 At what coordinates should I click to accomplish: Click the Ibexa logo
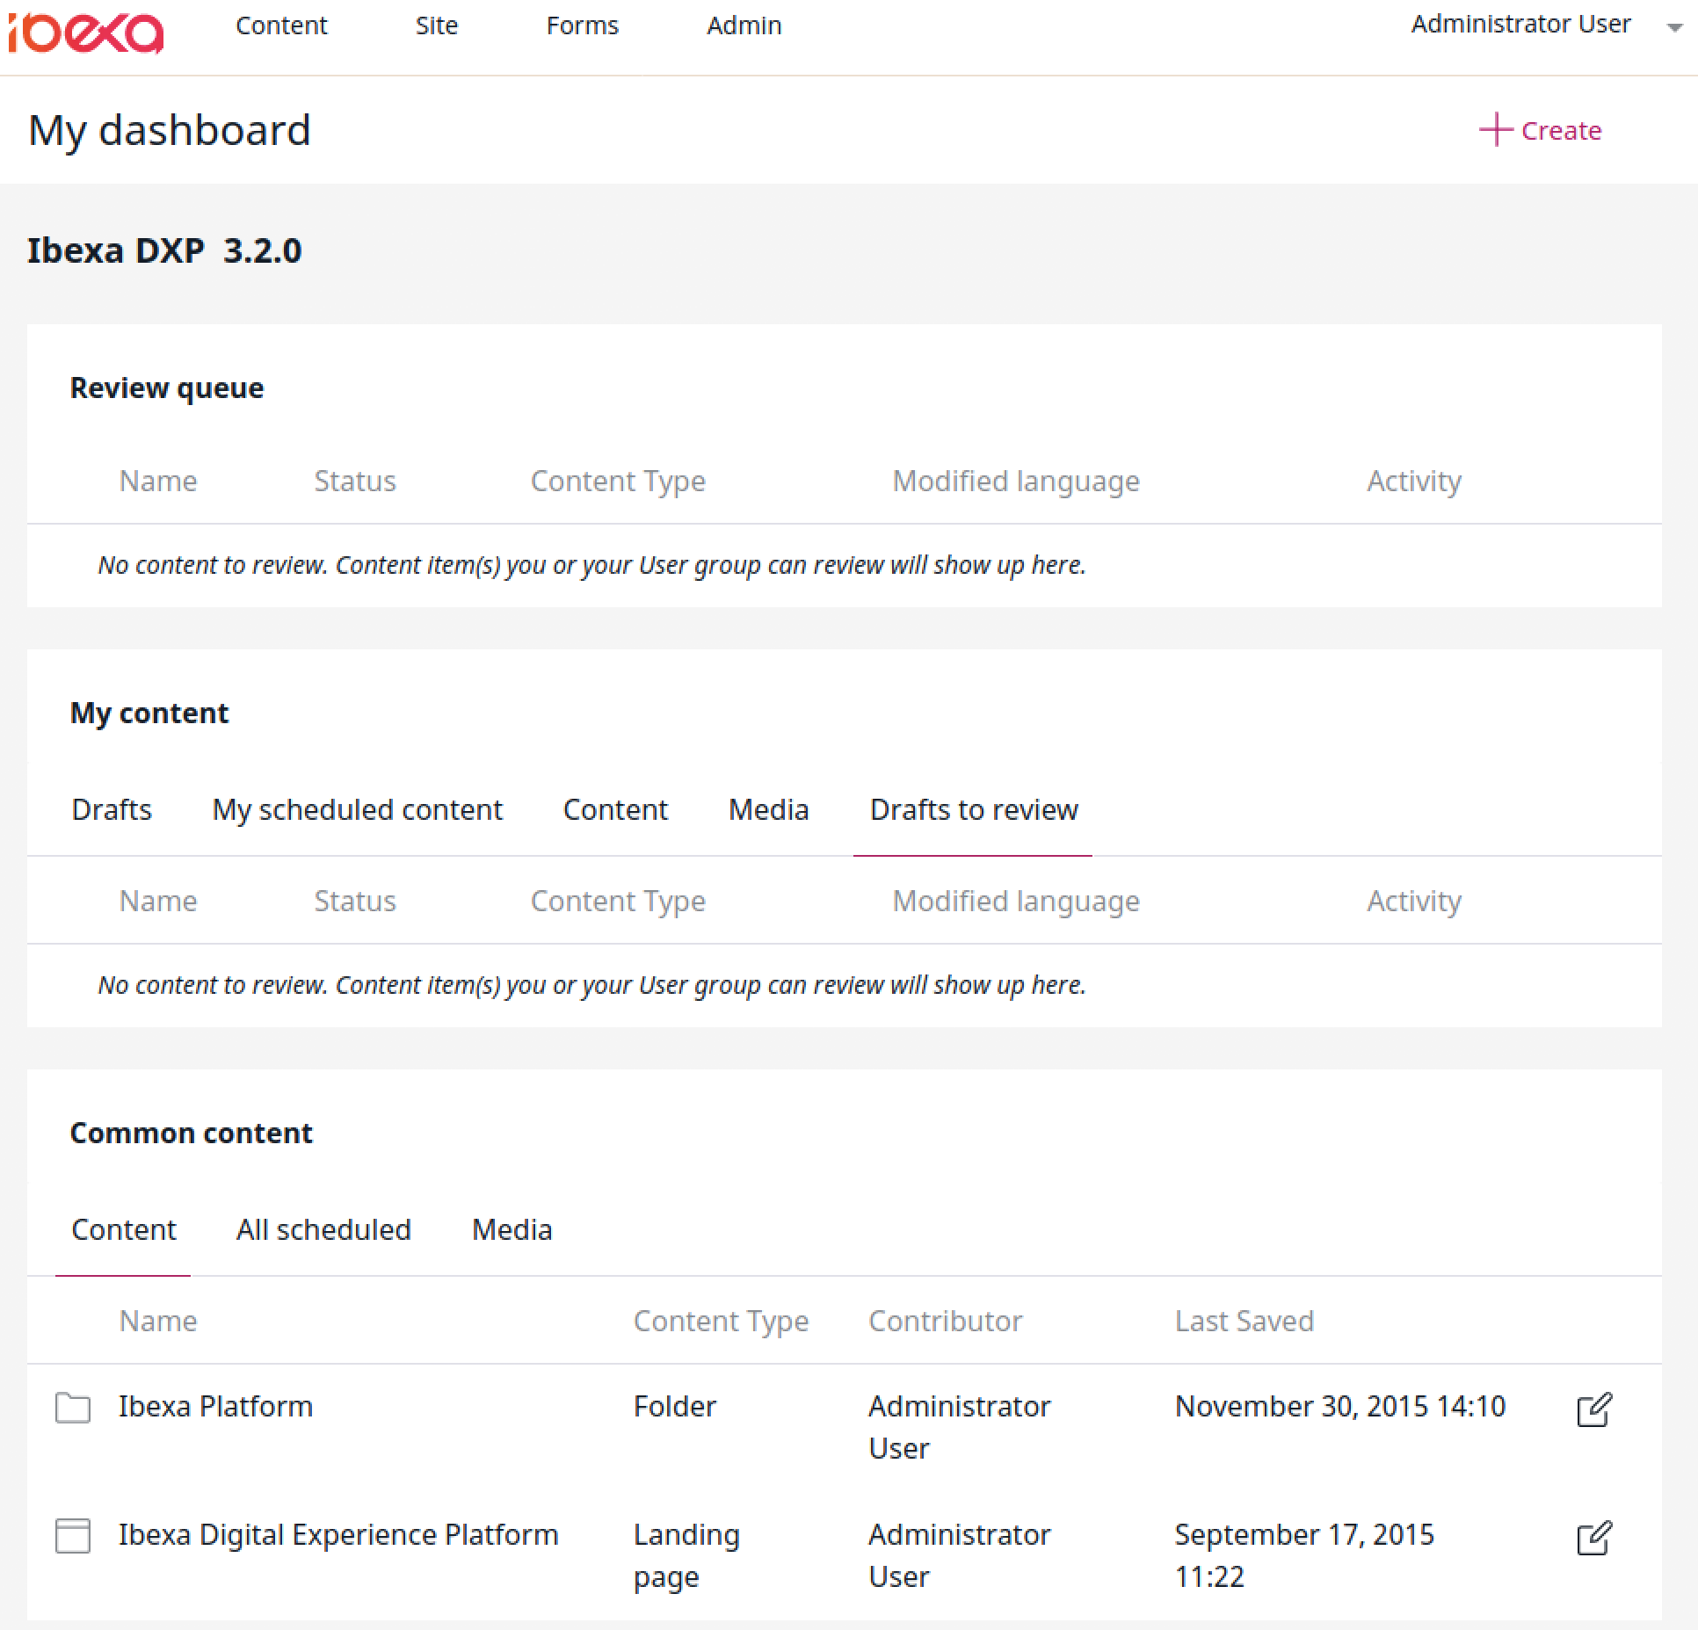(86, 33)
